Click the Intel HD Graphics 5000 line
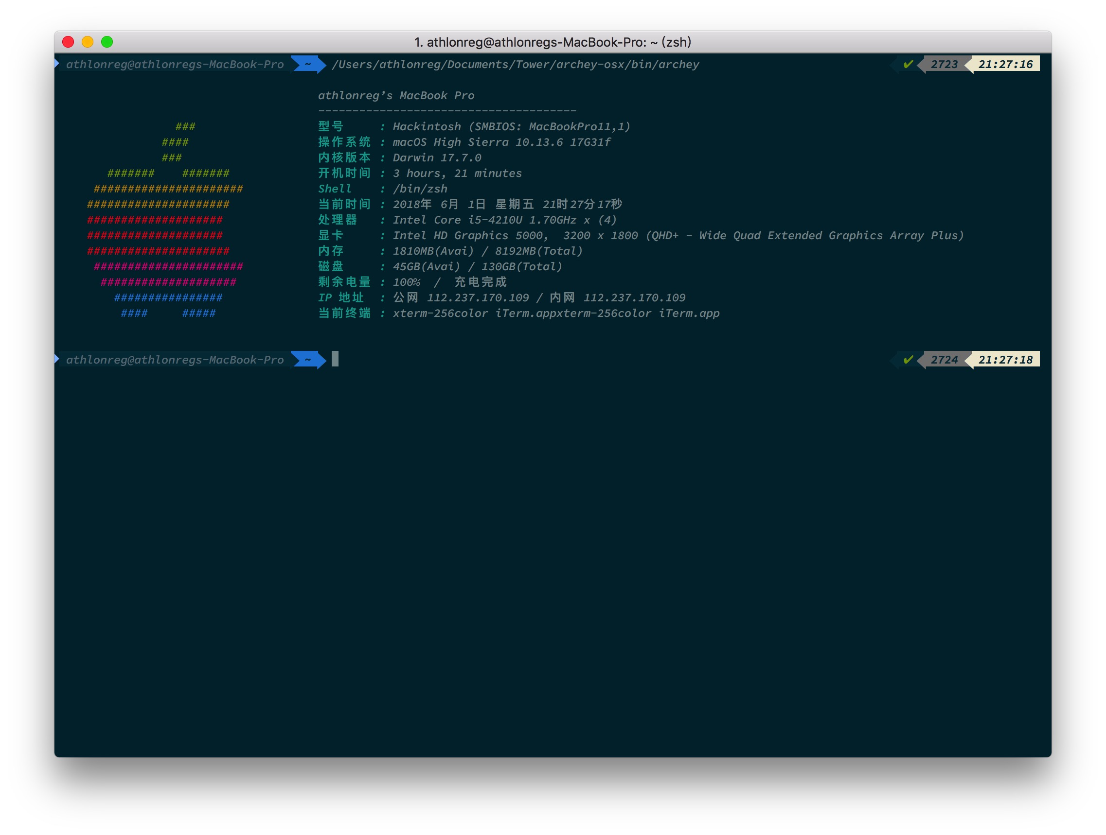 click(678, 235)
